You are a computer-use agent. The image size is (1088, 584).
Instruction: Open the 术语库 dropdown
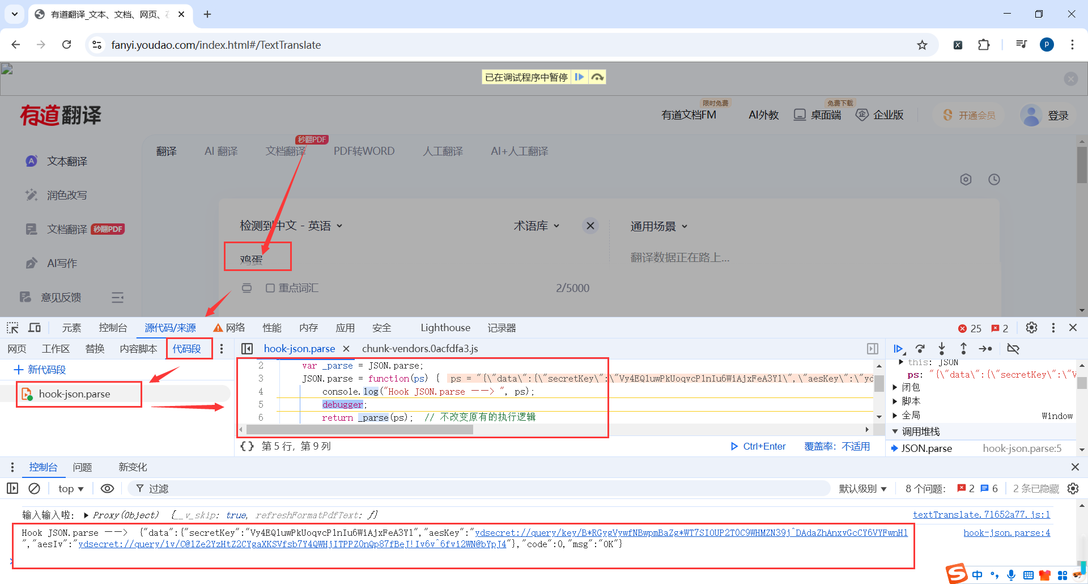pyautogui.click(x=537, y=226)
